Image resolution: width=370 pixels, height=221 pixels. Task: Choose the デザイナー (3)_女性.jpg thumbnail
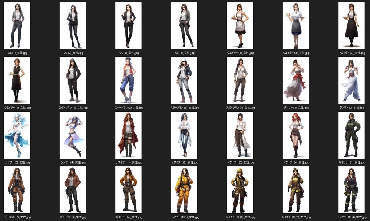coord(240,135)
